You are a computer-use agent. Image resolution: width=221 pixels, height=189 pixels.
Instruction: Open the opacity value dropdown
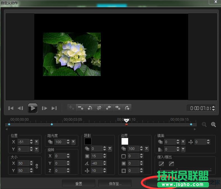point(73,142)
